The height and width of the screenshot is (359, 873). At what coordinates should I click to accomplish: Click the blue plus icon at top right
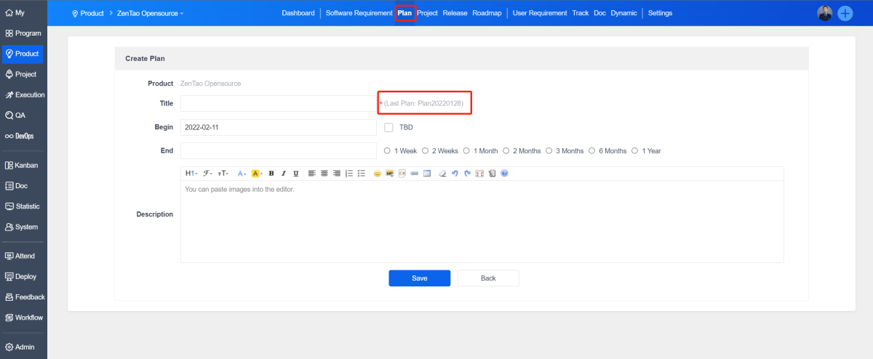tap(845, 13)
